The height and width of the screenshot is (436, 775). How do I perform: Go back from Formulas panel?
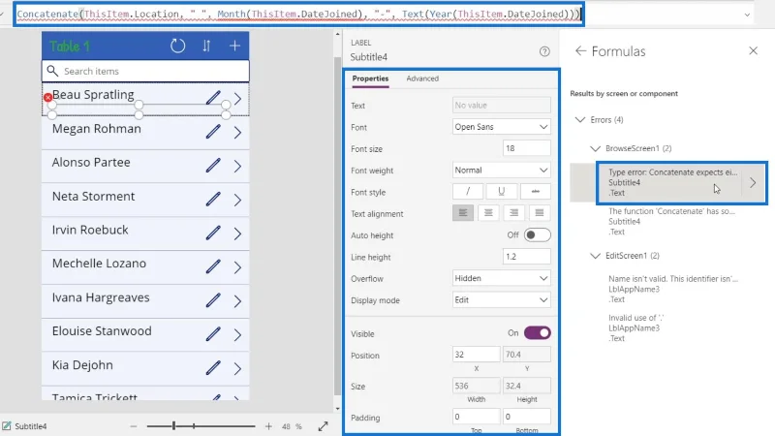(580, 51)
